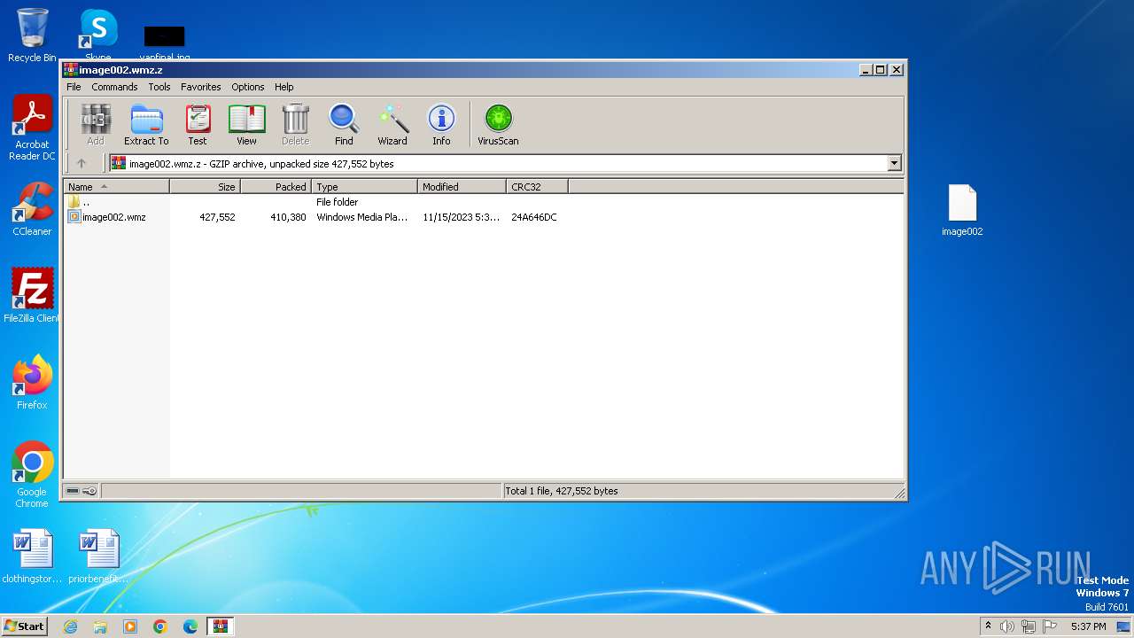Open Internet Explorer from taskbar
This screenshot has width=1134, height=638.
(x=70, y=626)
